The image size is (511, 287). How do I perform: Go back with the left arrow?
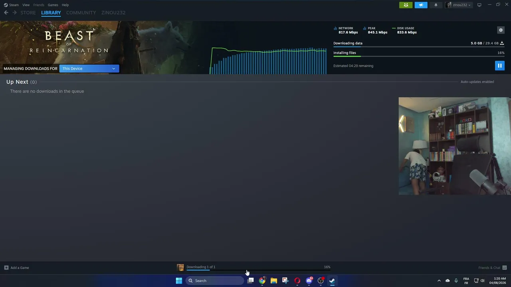[6, 13]
